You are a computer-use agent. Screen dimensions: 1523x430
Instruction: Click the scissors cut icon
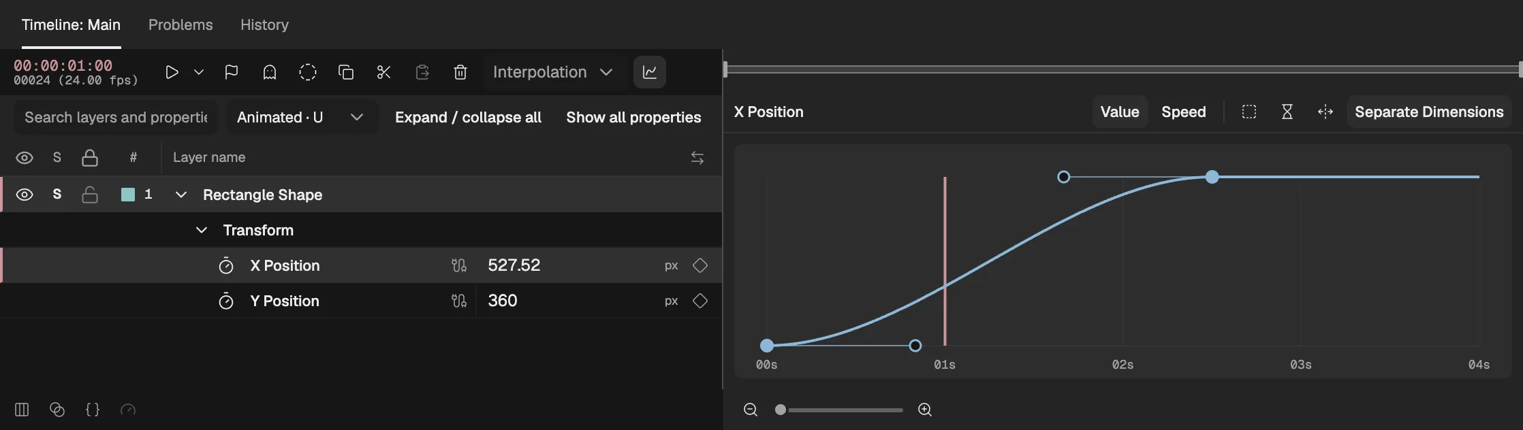(x=384, y=72)
